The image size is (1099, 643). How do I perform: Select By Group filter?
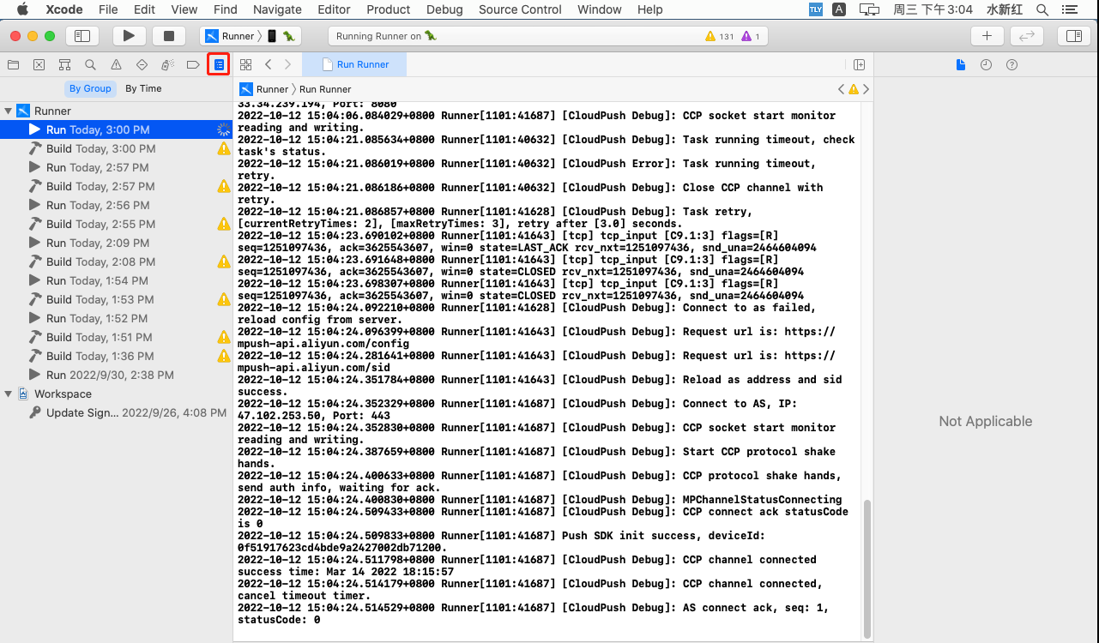pos(90,88)
